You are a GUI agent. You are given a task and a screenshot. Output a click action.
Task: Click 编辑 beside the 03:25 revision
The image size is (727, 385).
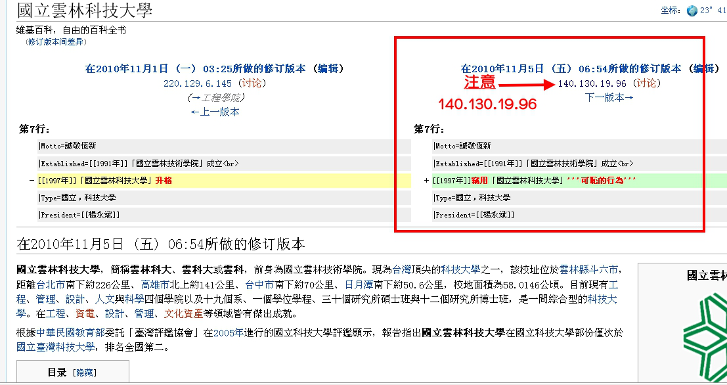(328, 68)
